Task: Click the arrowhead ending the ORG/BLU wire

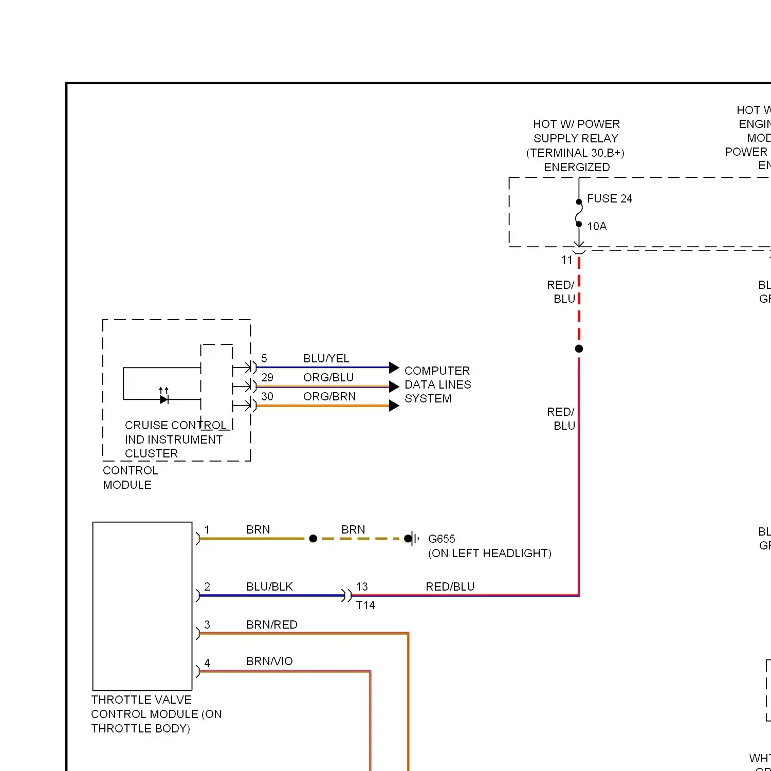Action: click(394, 387)
